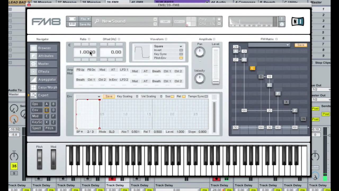339x191 pixels.
Task: Click the Offset (Hz) panel options icon
Action: point(119,39)
